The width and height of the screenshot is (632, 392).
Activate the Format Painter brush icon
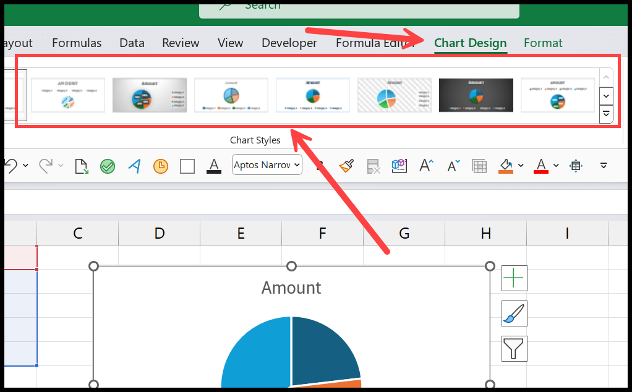coord(347,166)
